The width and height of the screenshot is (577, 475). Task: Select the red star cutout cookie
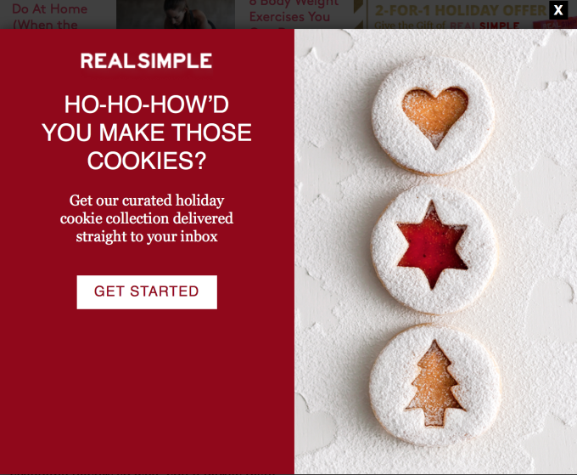[434, 250]
